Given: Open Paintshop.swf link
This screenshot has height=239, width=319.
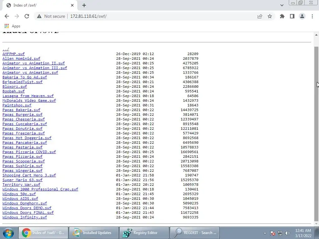Looking at the screenshot, I should click(17, 105).
